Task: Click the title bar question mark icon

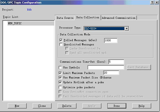Action: [x=152, y=2]
